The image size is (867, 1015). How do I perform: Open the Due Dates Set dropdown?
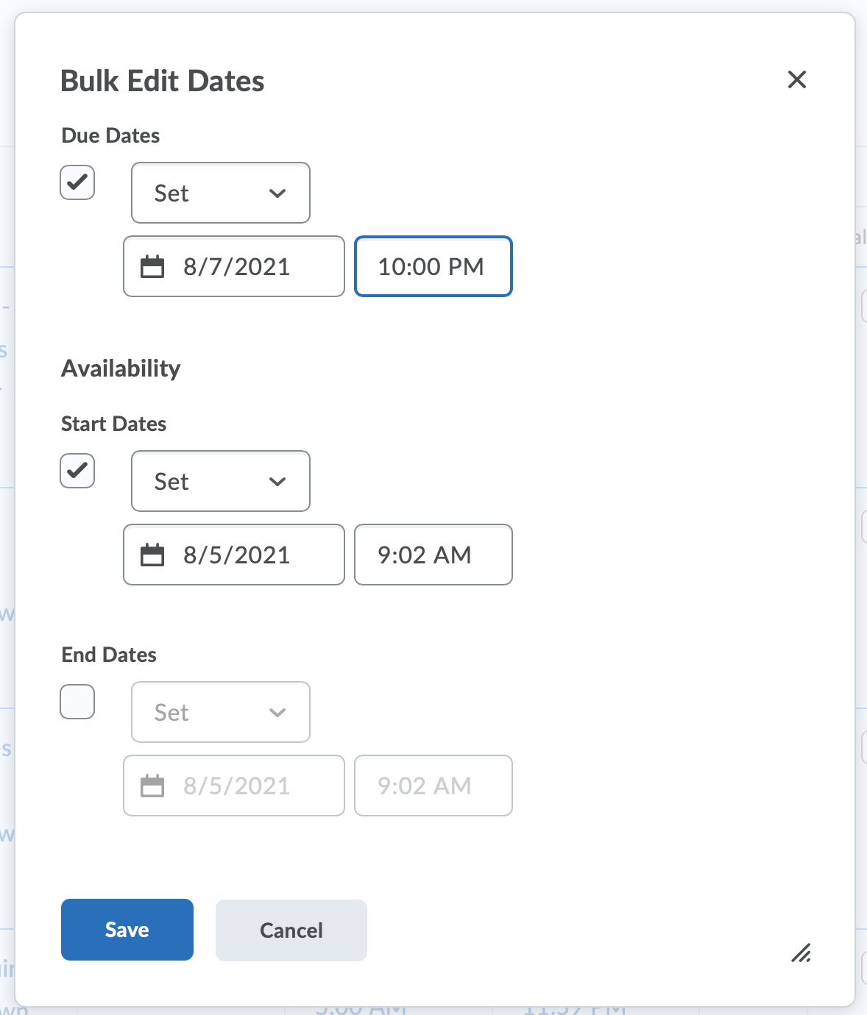[220, 193]
